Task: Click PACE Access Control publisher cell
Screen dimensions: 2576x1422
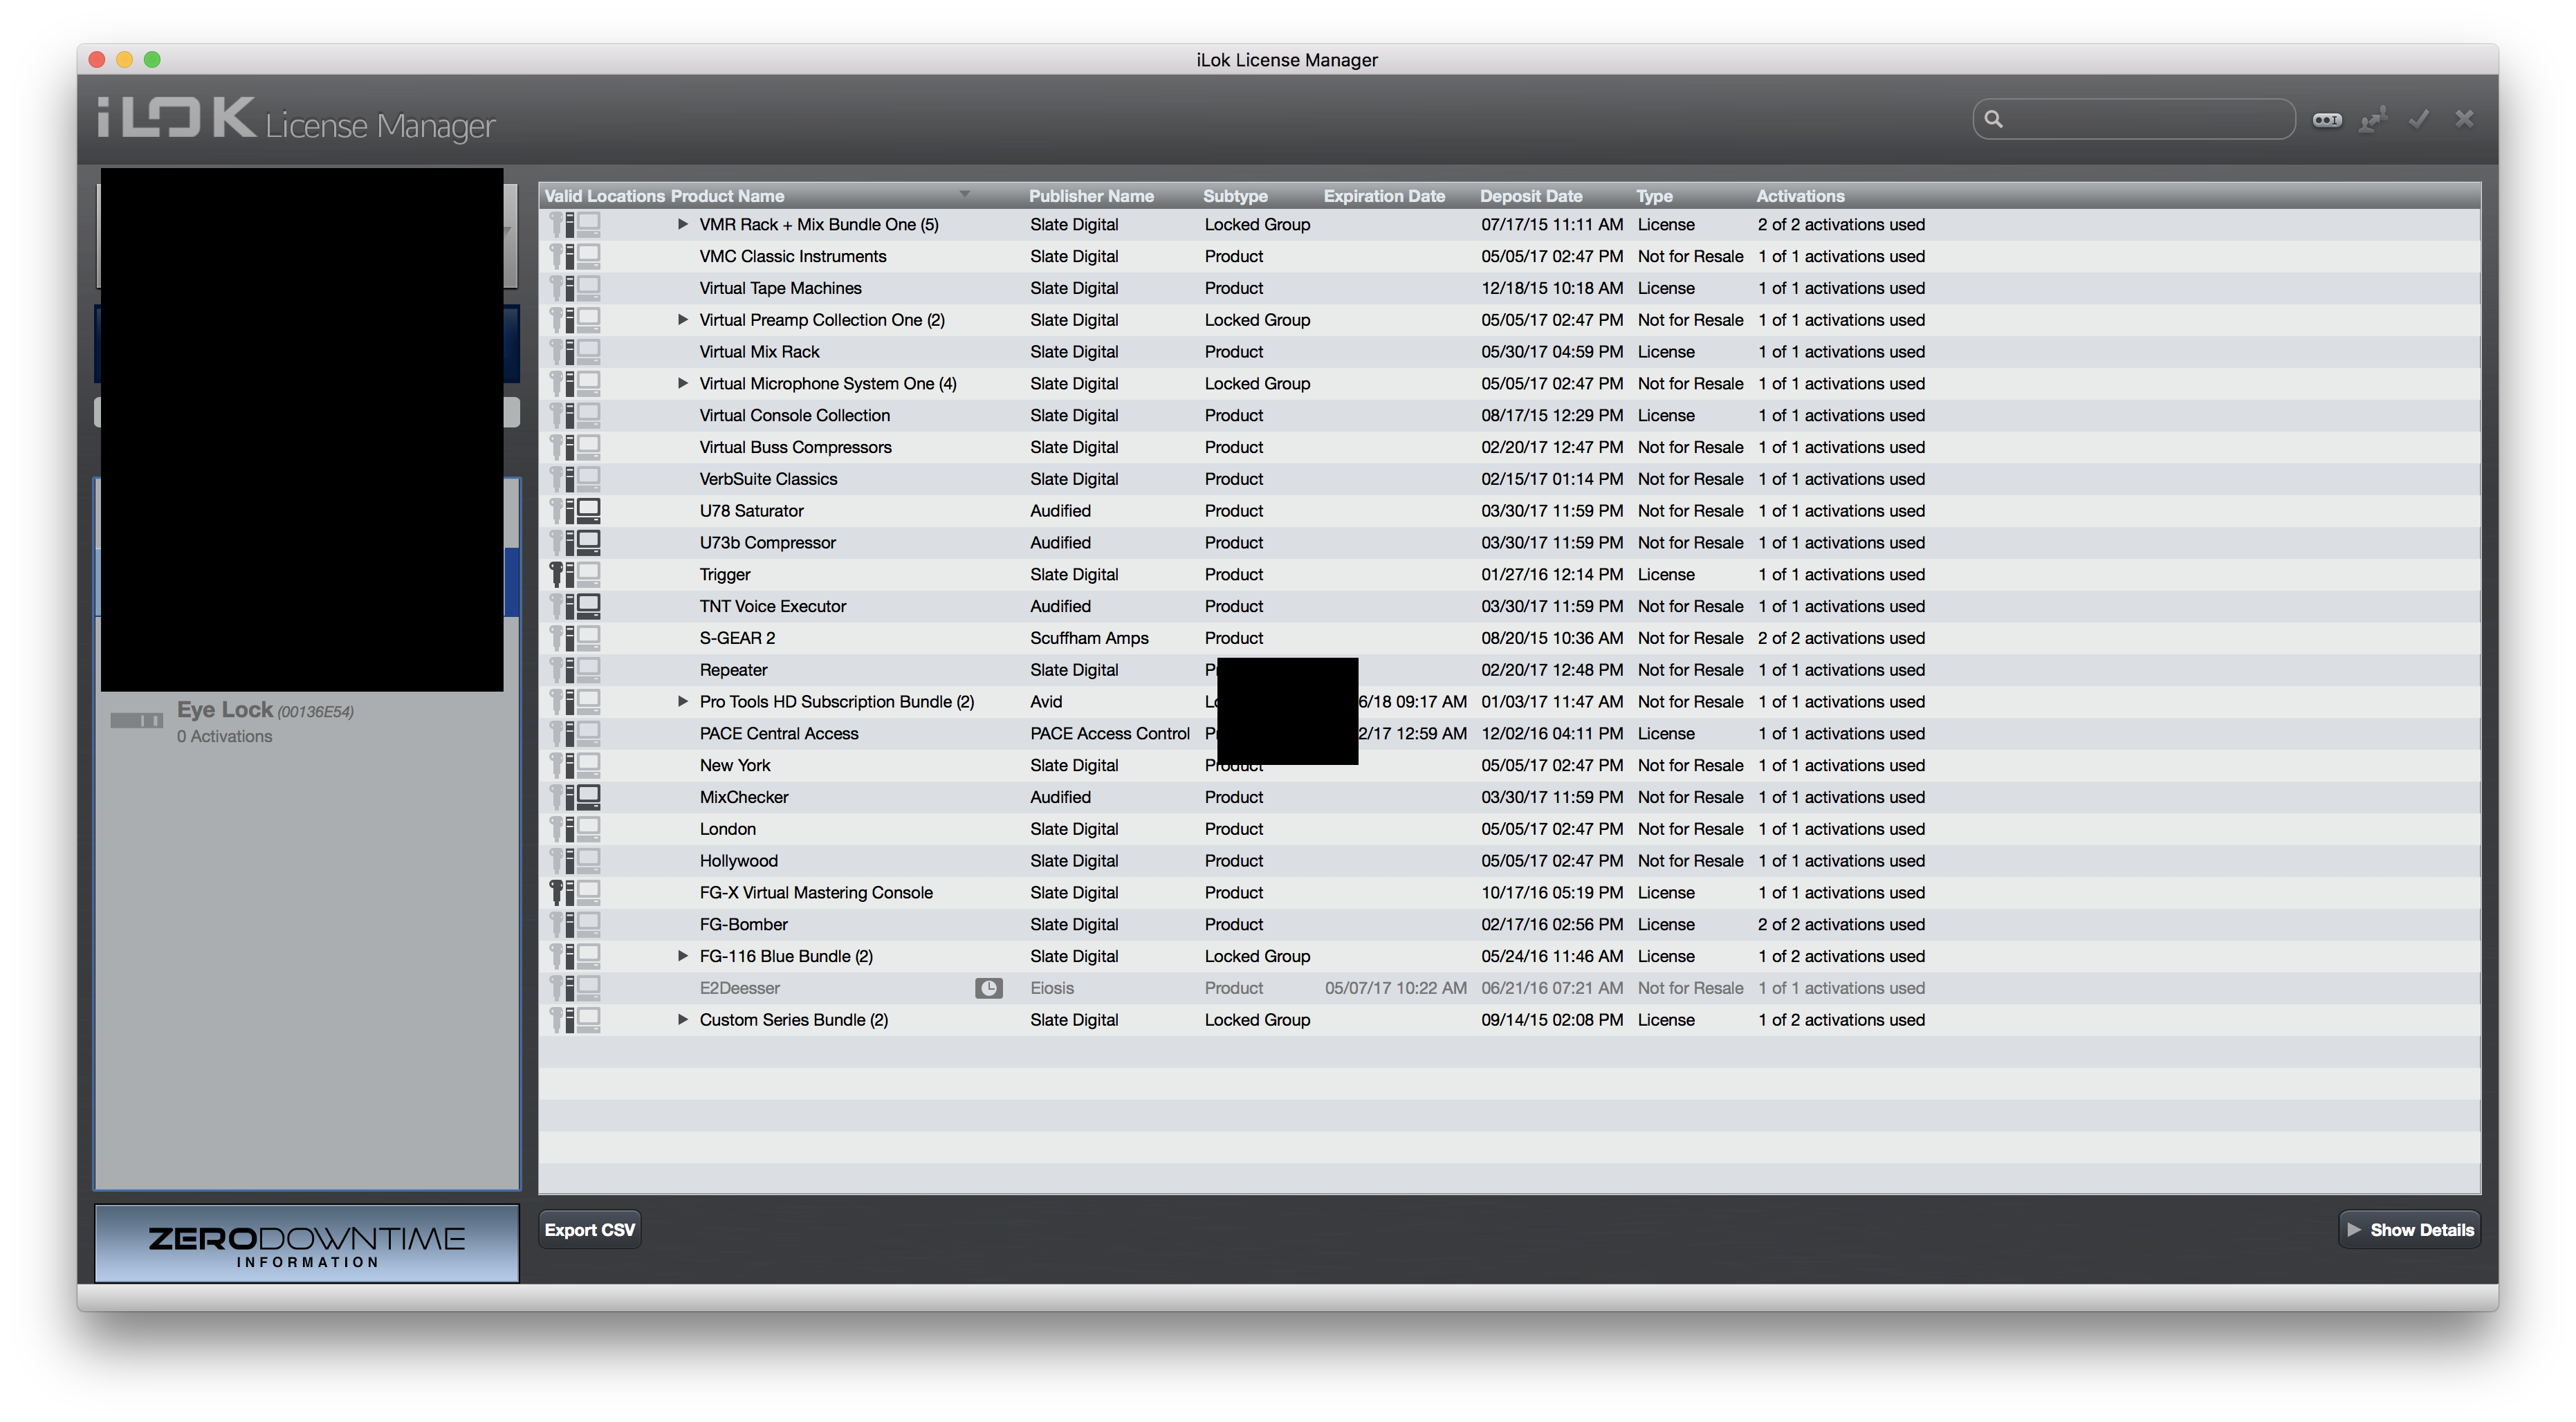Action: click(x=1110, y=734)
